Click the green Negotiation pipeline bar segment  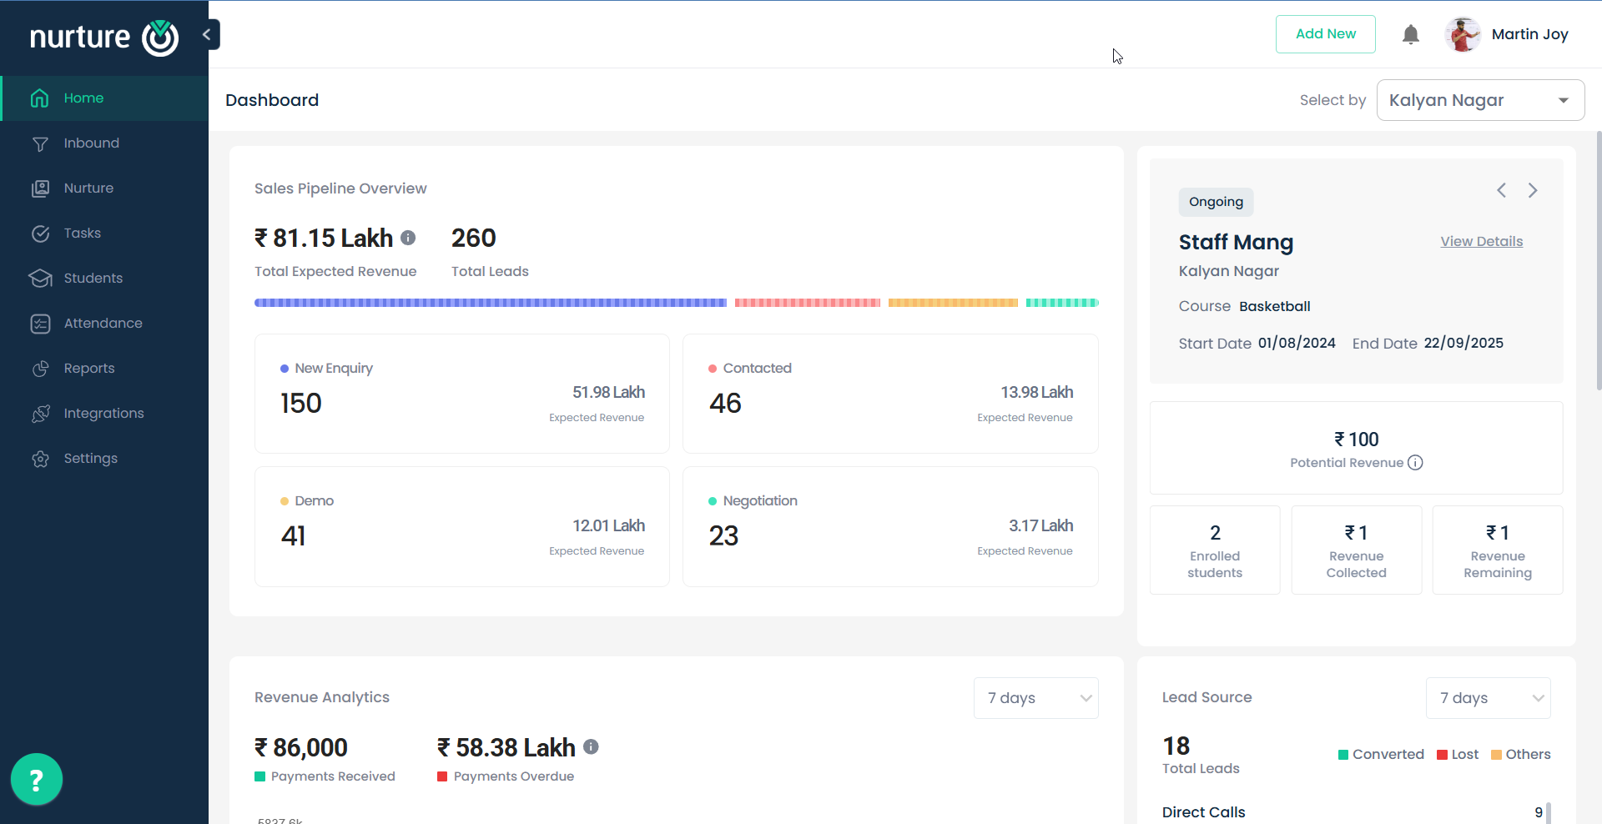point(1062,303)
